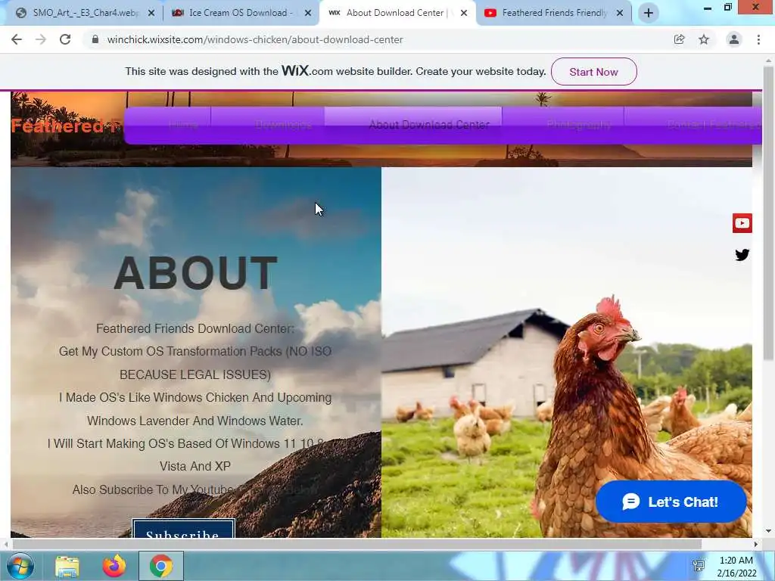Open the red YouTube social icon
The width and height of the screenshot is (775, 581).
[x=742, y=223]
